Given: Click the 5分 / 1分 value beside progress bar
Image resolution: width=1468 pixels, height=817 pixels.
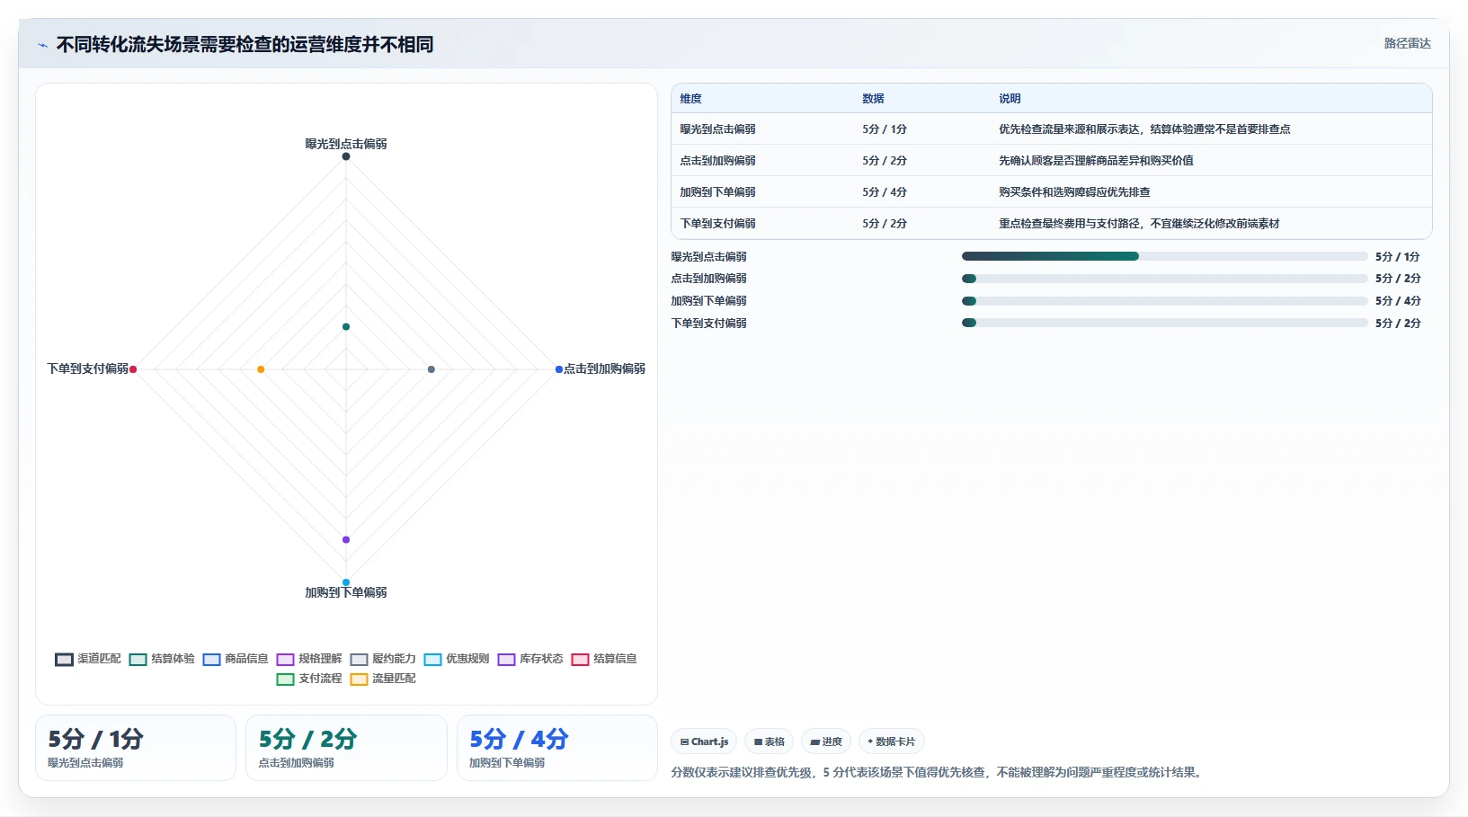Looking at the screenshot, I should (1398, 257).
